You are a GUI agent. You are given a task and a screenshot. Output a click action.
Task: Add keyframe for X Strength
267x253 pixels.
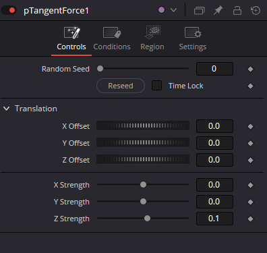(250, 185)
